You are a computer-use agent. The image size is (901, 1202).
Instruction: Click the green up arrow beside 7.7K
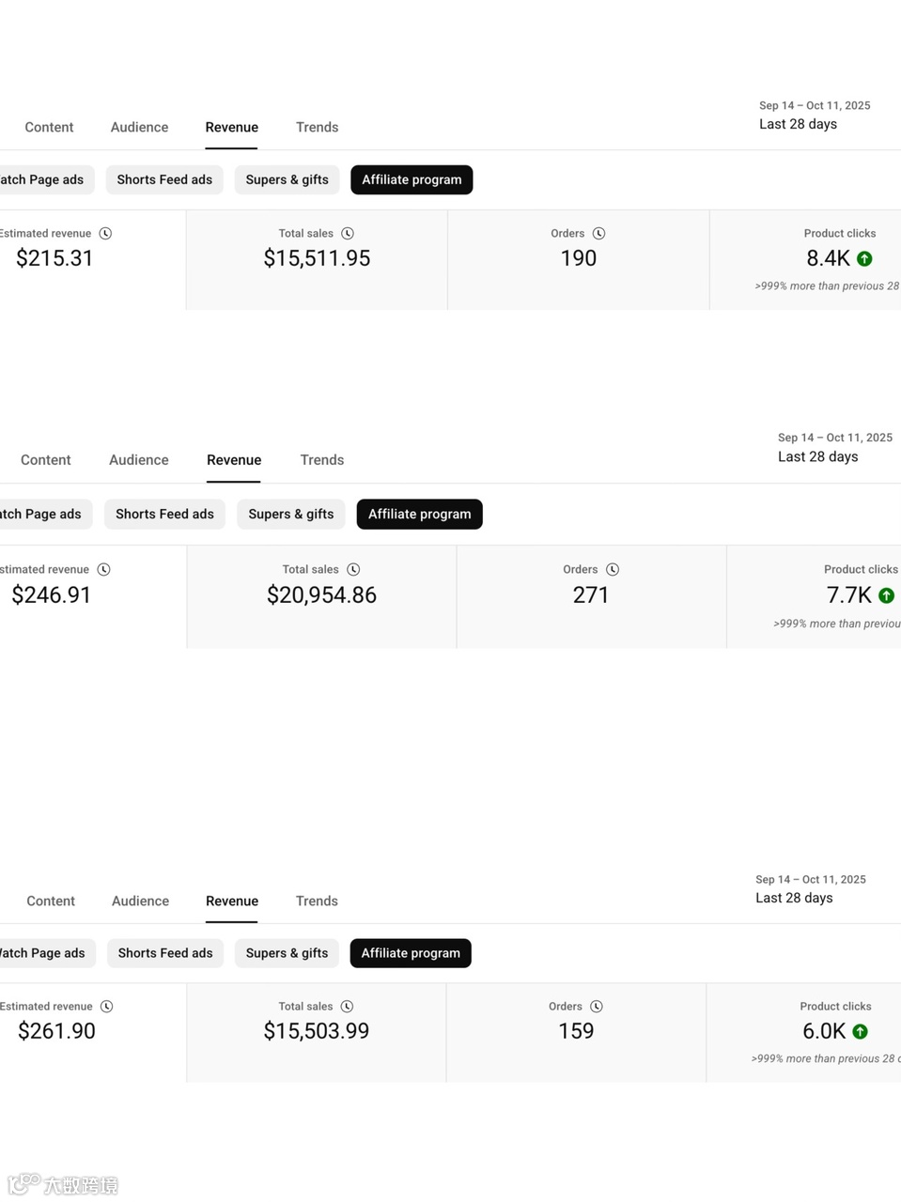pyautogui.click(x=886, y=595)
